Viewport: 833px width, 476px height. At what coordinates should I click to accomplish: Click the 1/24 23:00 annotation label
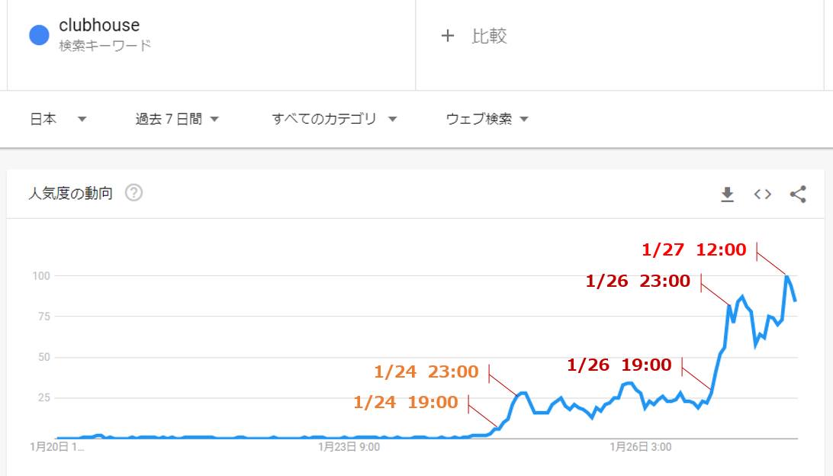426,372
